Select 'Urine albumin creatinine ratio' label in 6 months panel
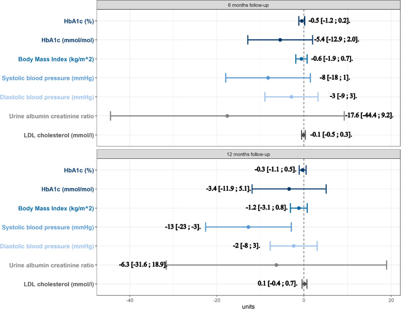The width and height of the screenshot is (401, 309). (52, 116)
